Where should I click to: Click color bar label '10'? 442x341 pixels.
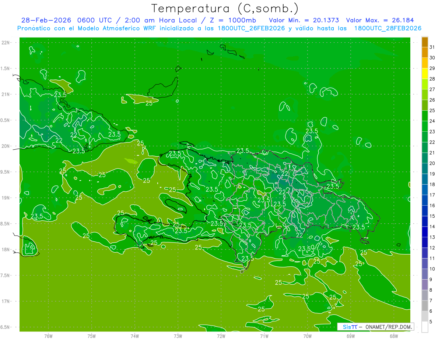click(432, 269)
